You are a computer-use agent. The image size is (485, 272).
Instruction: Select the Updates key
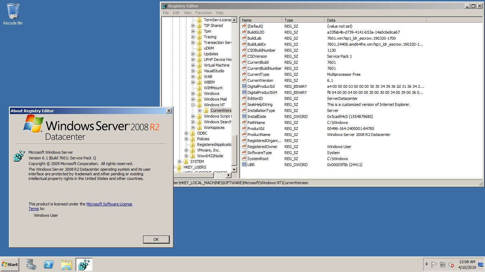211,54
